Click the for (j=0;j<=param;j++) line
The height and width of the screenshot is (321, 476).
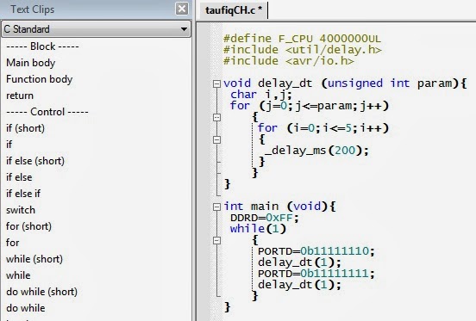[x=310, y=106]
